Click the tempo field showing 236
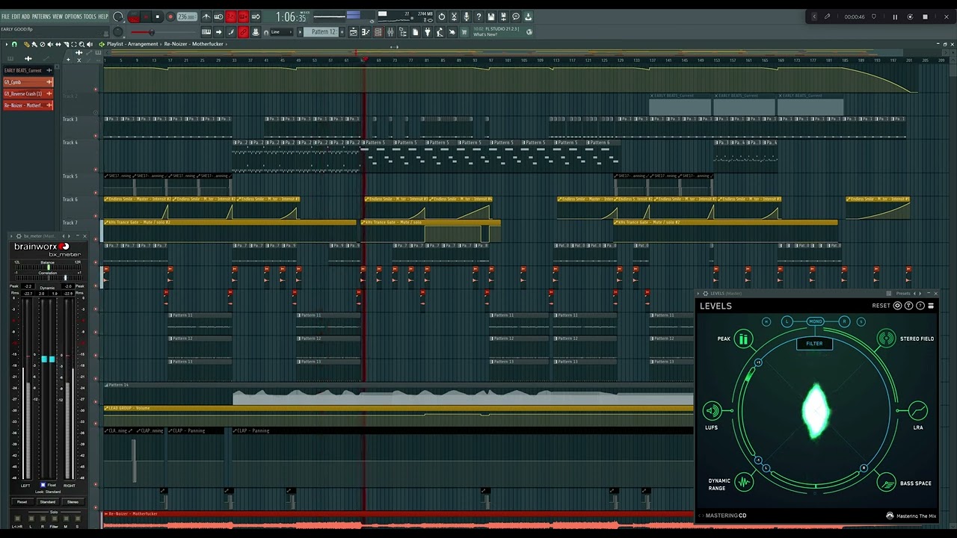Viewport: 957px width, 538px height. pos(186,16)
